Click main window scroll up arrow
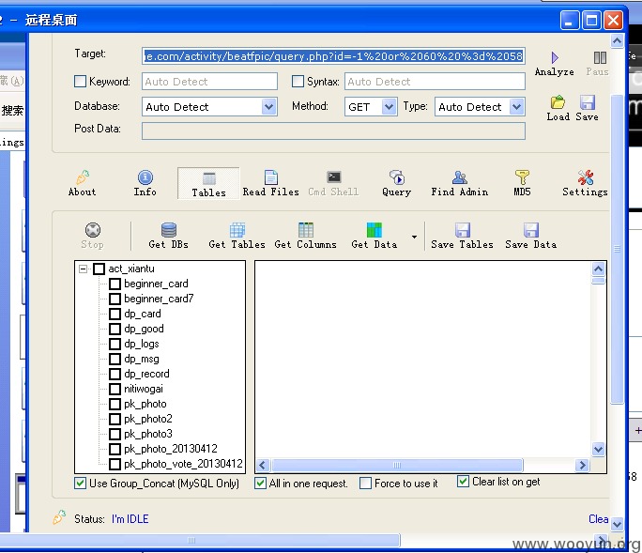 [x=617, y=40]
